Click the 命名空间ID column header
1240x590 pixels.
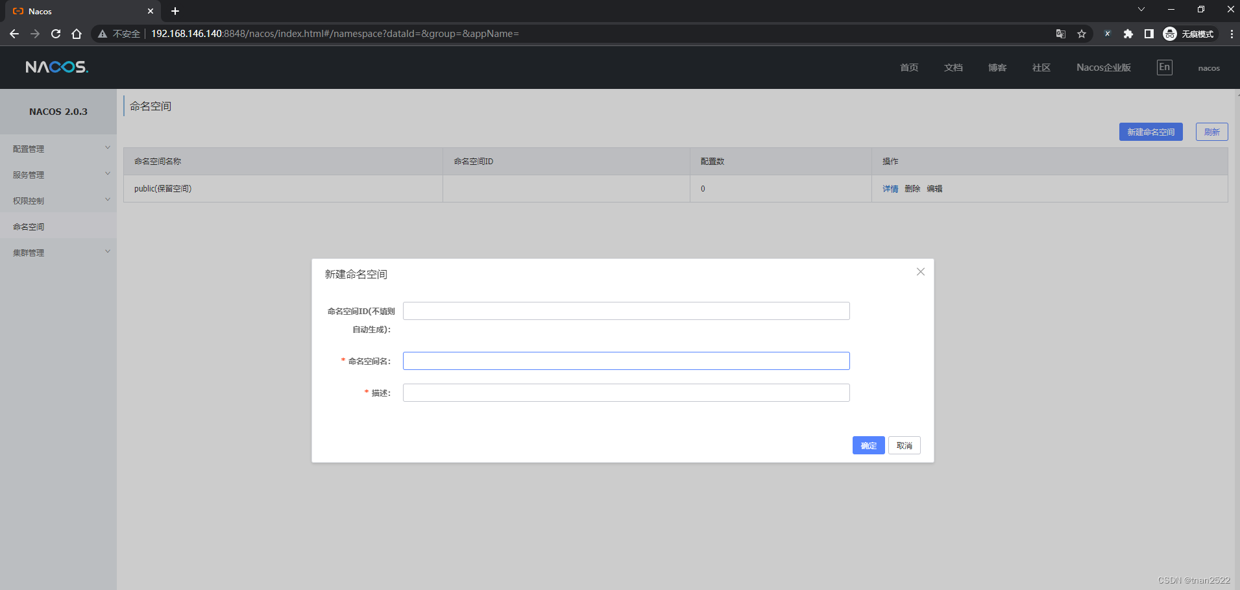566,162
